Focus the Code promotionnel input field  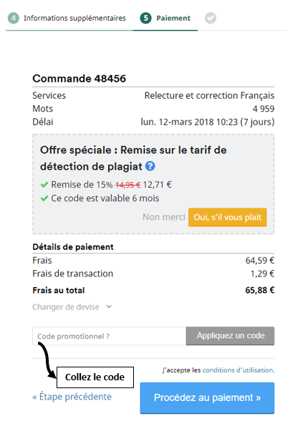pos(110,336)
